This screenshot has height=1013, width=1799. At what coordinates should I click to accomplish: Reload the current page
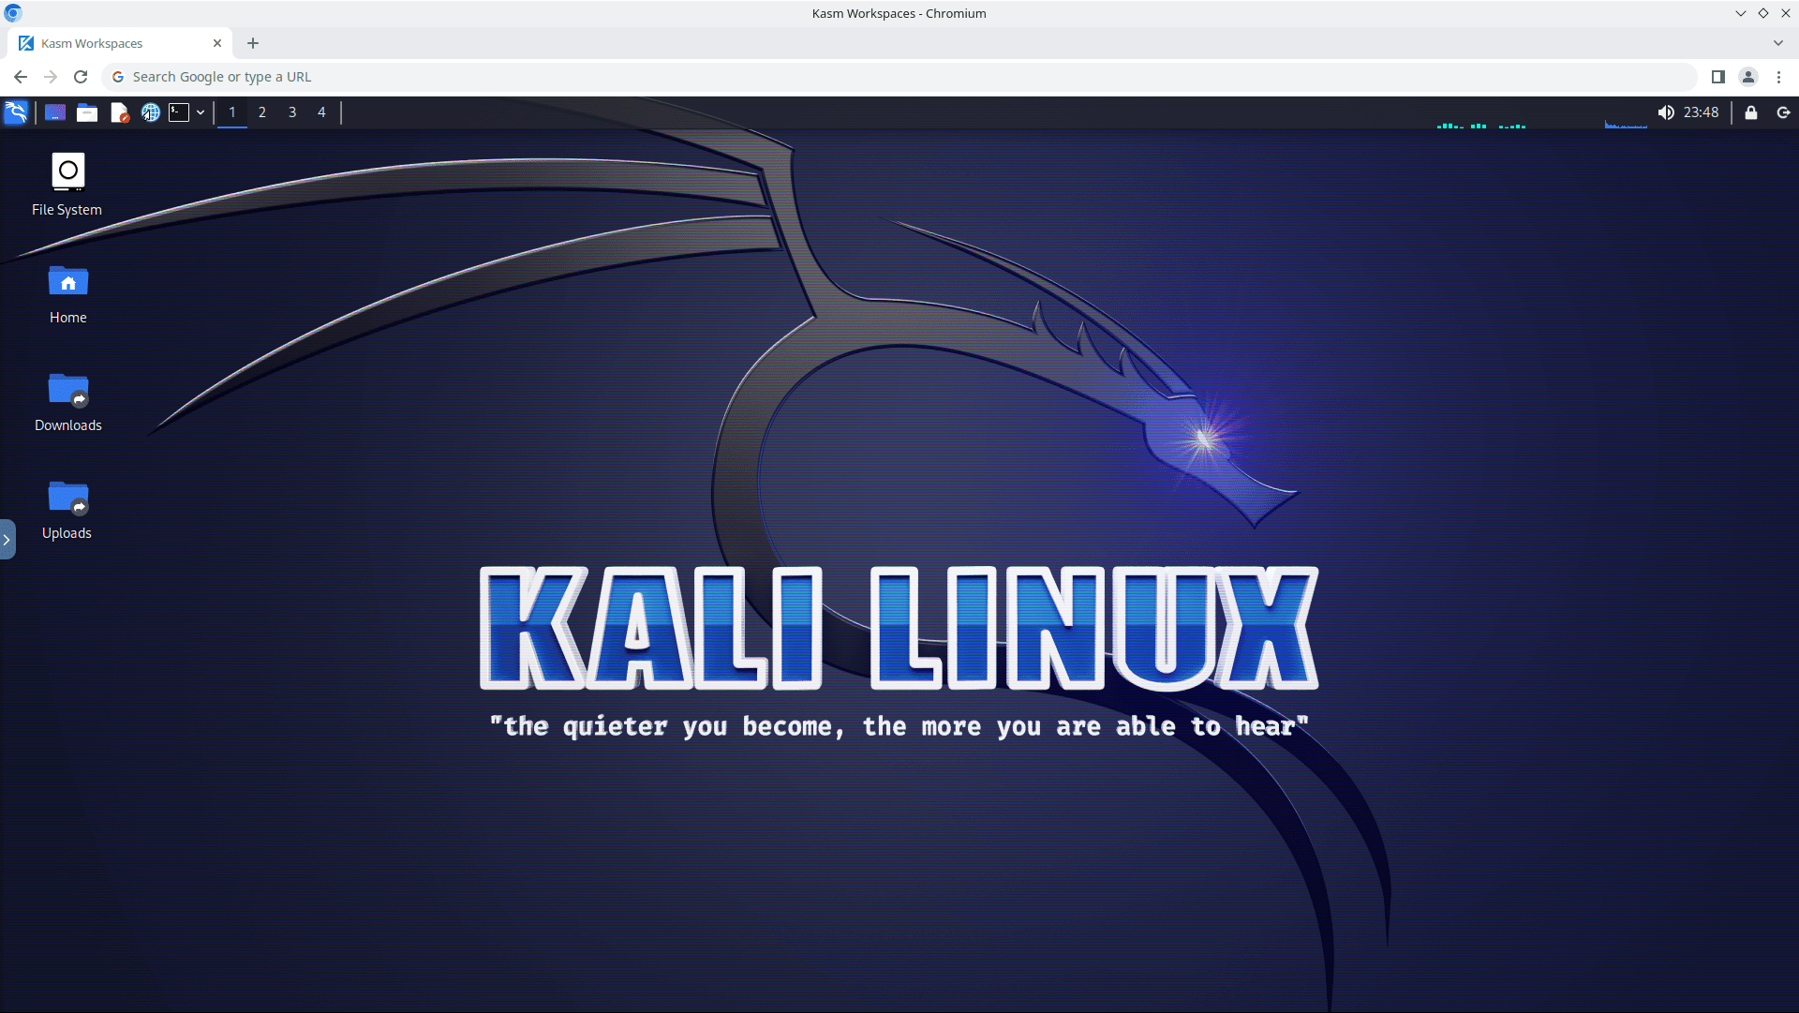pos(81,77)
